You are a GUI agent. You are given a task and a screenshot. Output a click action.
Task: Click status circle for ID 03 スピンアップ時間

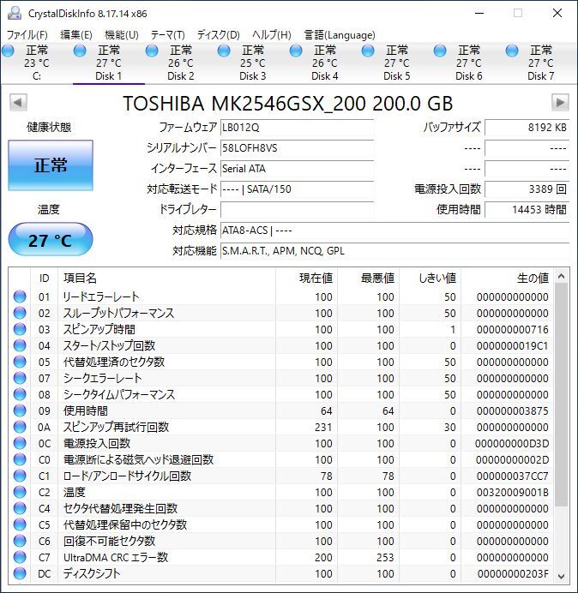pyautogui.click(x=20, y=329)
